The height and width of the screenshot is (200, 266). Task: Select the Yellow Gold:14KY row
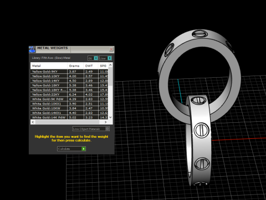click(x=69, y=81)
